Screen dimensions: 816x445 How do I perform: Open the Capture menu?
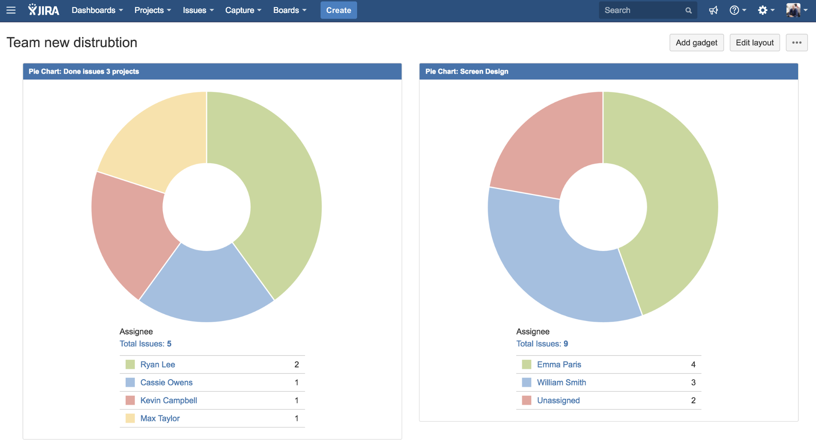point(243,10)
